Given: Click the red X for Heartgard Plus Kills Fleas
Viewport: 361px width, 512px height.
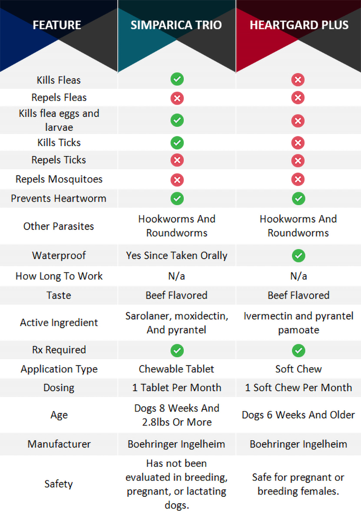Looking at the screenshot, I should (298, 80).
